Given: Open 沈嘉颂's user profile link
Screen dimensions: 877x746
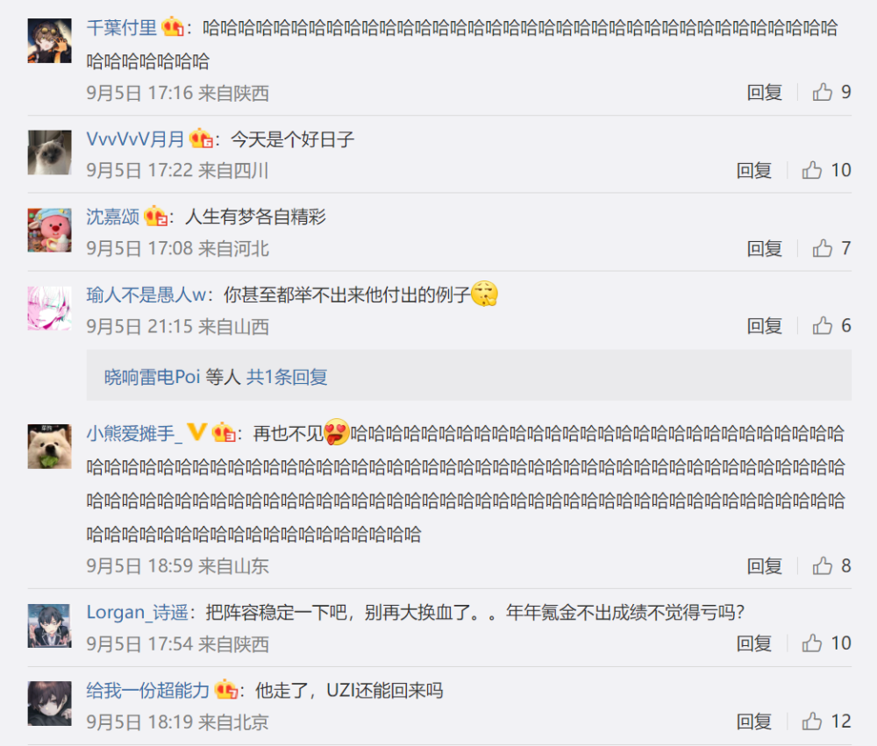Looking at the screenshot, I should click(x=112, y=217).
